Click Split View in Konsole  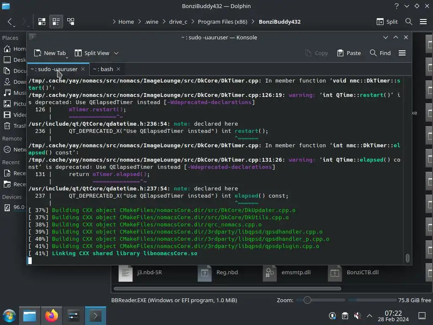point(92,53)
